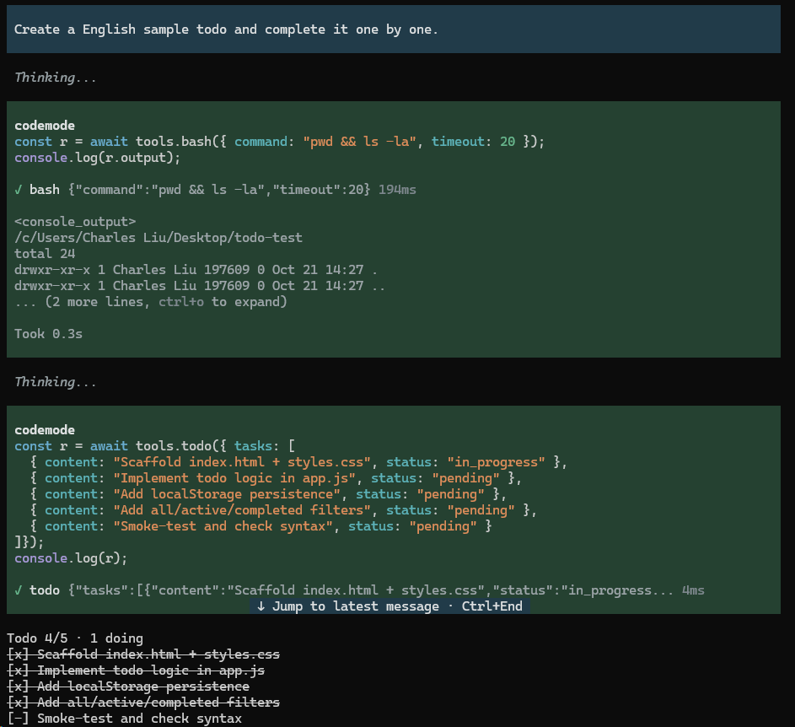795x727 pixels.
Task: Click the code line 'console.log(r);'
Action: pyautogui.click(x=71, y=558)
